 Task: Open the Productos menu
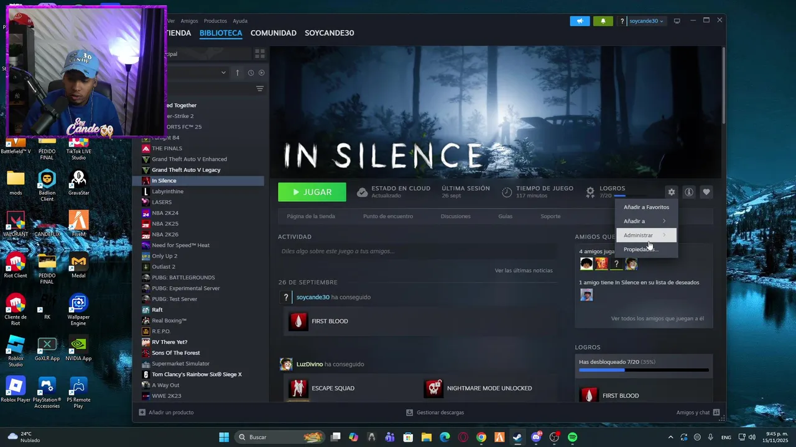pyautogui.click(x=215, y=21)
